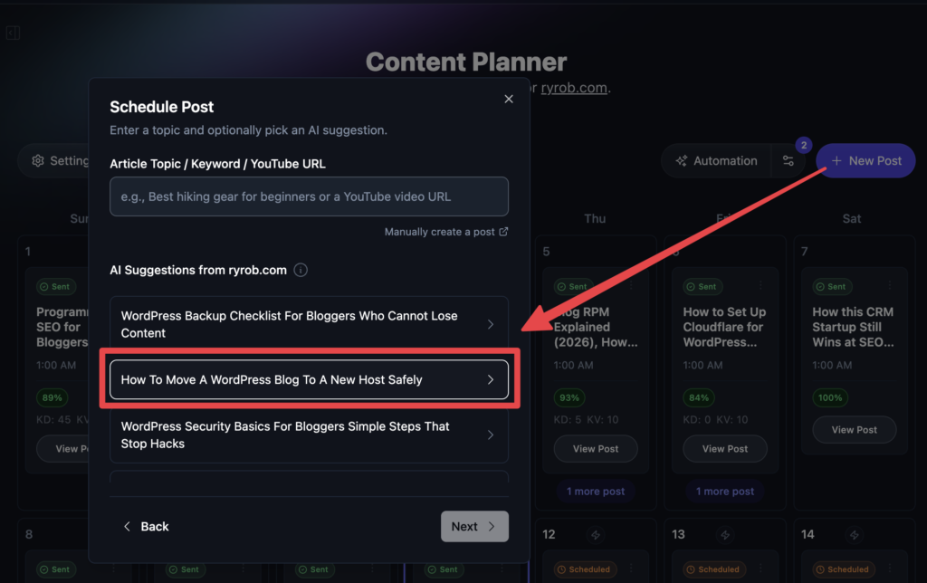The width and height of the screenshot is (927, 583).
Task: Click the back chevron icon beside Back
Action: coord(127,526)
